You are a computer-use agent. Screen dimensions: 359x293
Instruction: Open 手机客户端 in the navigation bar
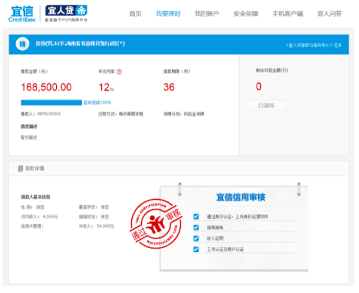(288, 13)
